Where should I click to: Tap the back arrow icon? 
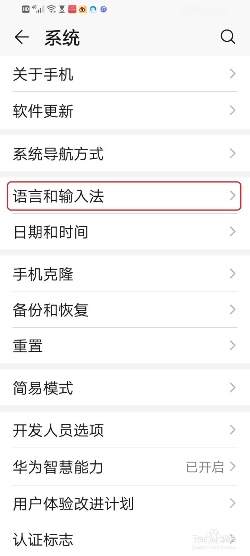pos(22,37)
